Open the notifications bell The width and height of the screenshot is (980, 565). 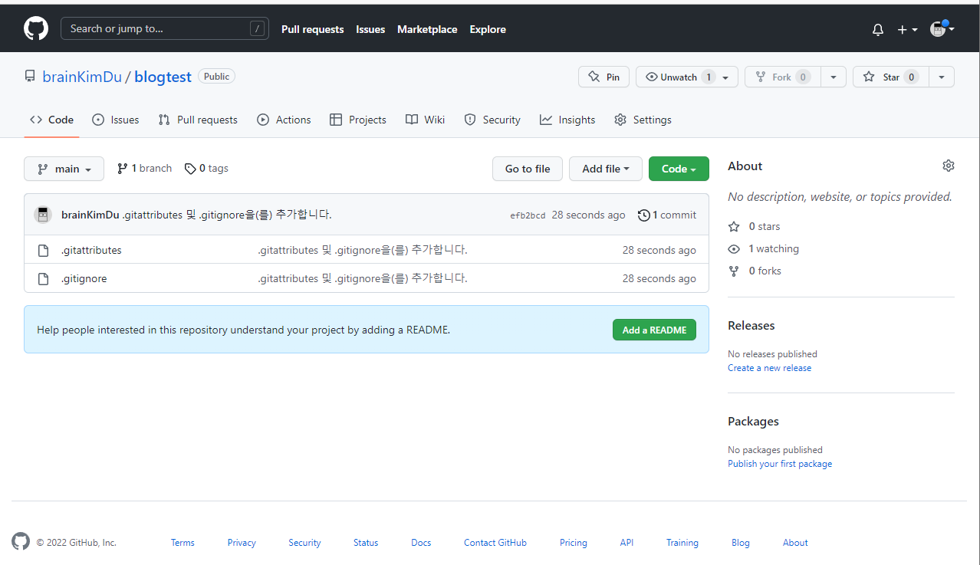click(878, 29)
